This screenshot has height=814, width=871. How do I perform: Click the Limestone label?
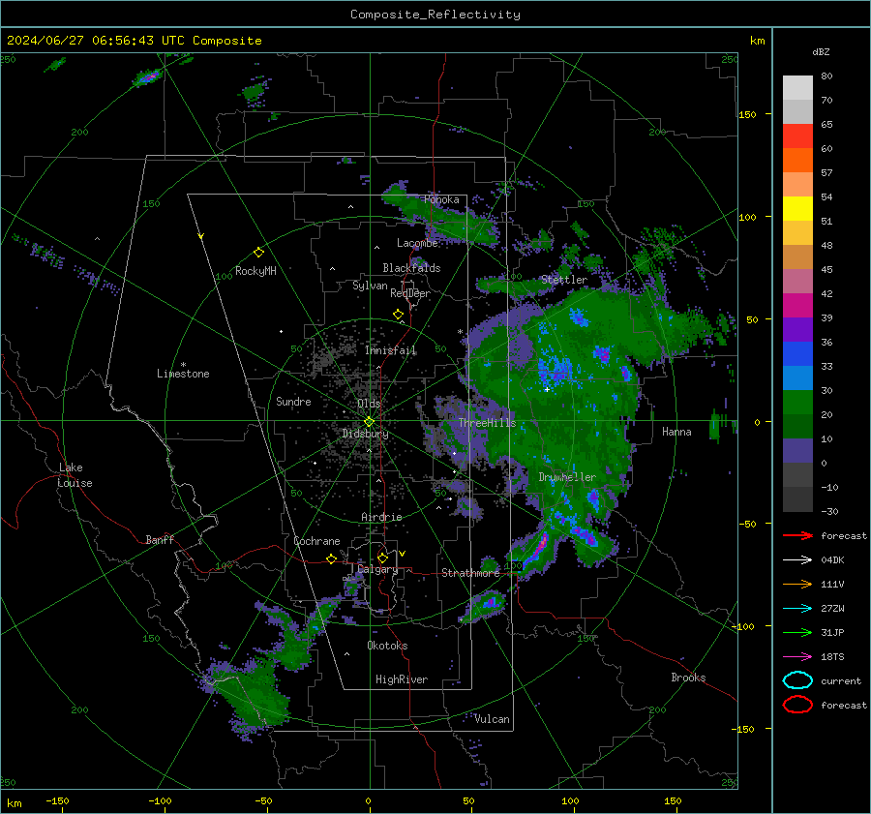pos(183,374)
